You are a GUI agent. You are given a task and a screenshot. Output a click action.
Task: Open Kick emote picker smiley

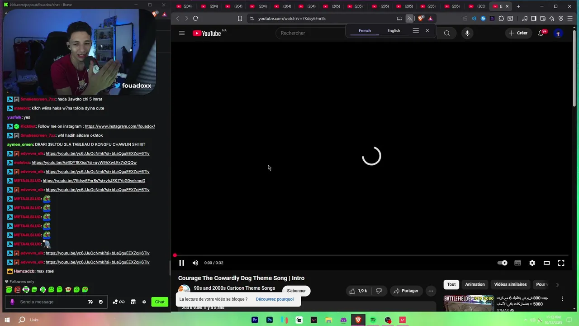(100, 302)
